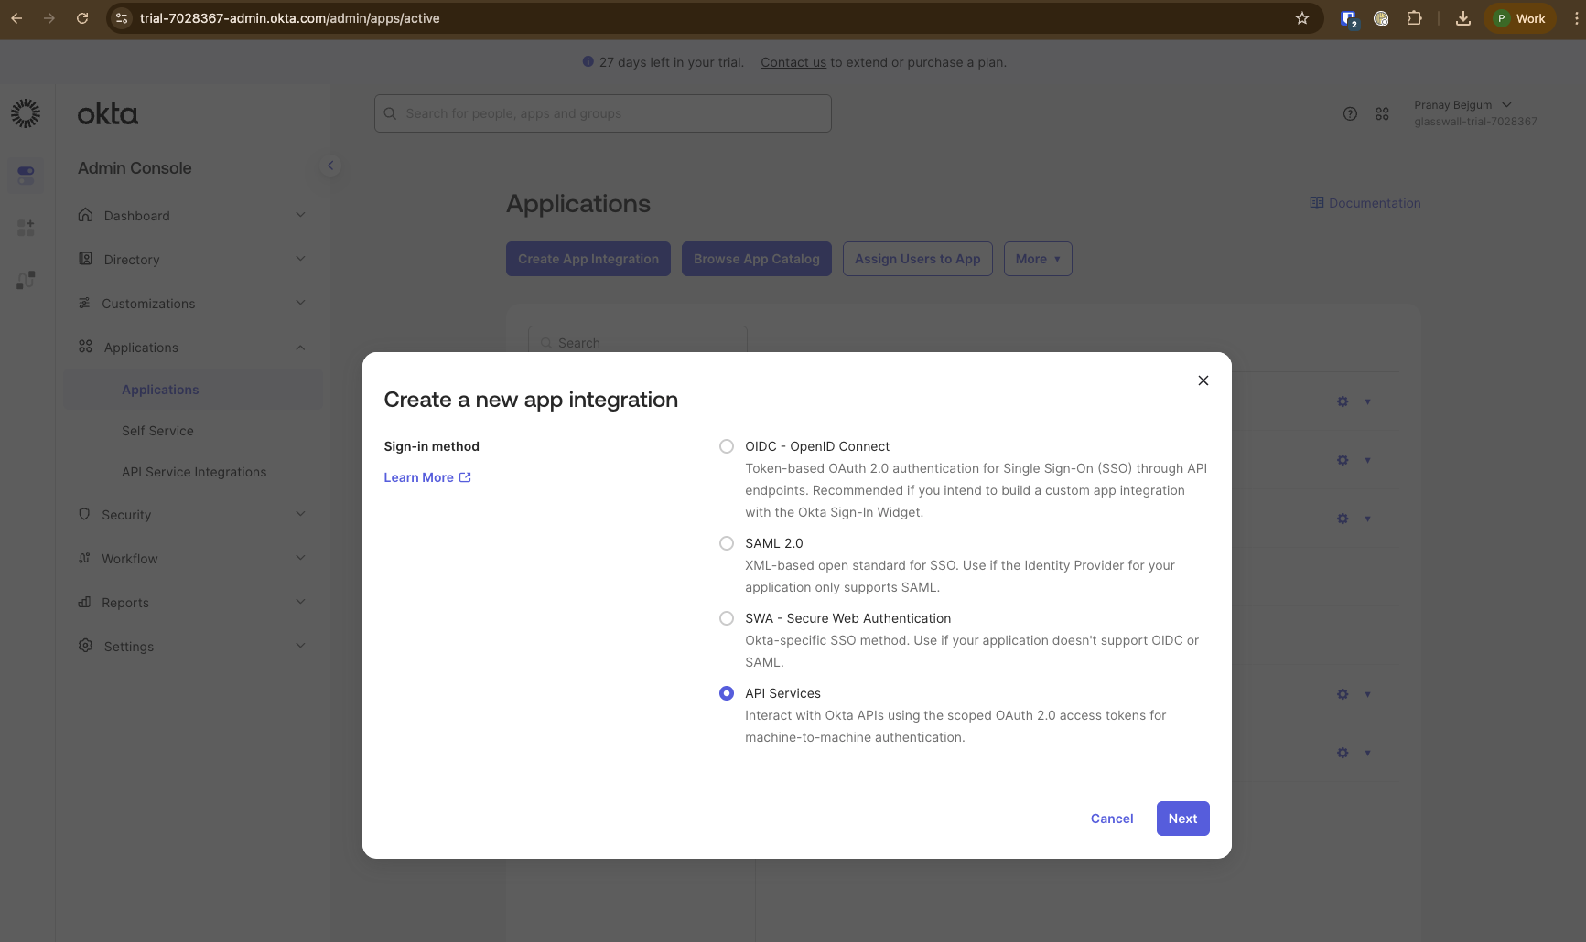Select the API Services radio button

(x=727, y=693)
